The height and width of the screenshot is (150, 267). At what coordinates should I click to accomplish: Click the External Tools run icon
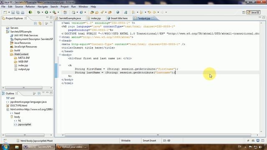54,12
